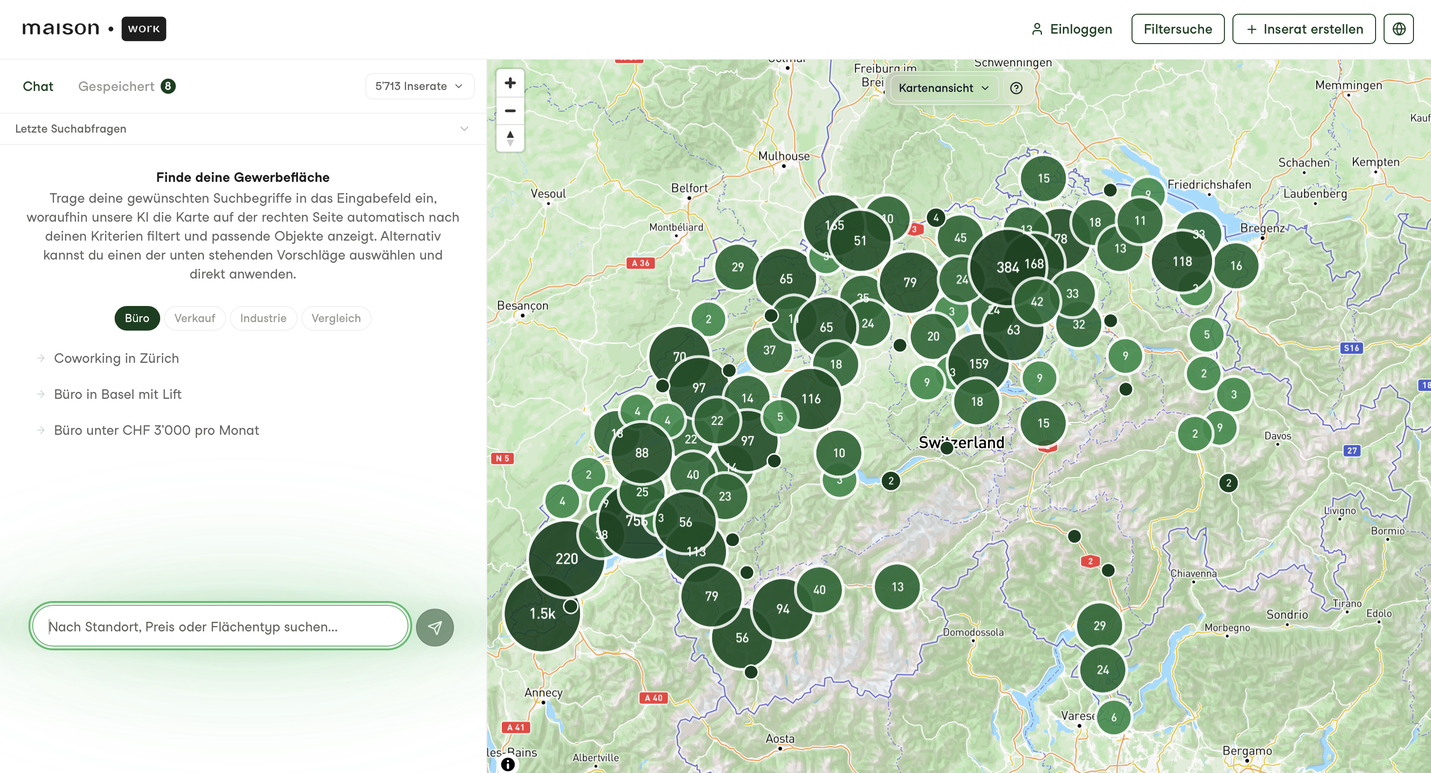Select the 6 cluster near Varese
Image resolution: width=1431 pixels, height=773 pixels.
[1113, 718]
